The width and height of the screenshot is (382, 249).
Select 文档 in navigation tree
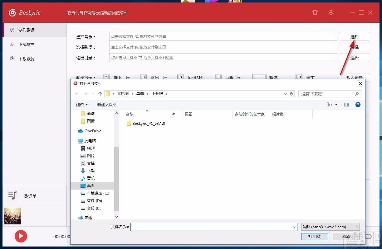click(91, 163)
